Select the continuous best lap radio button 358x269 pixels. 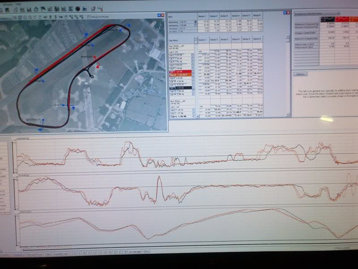click(195, 26)
